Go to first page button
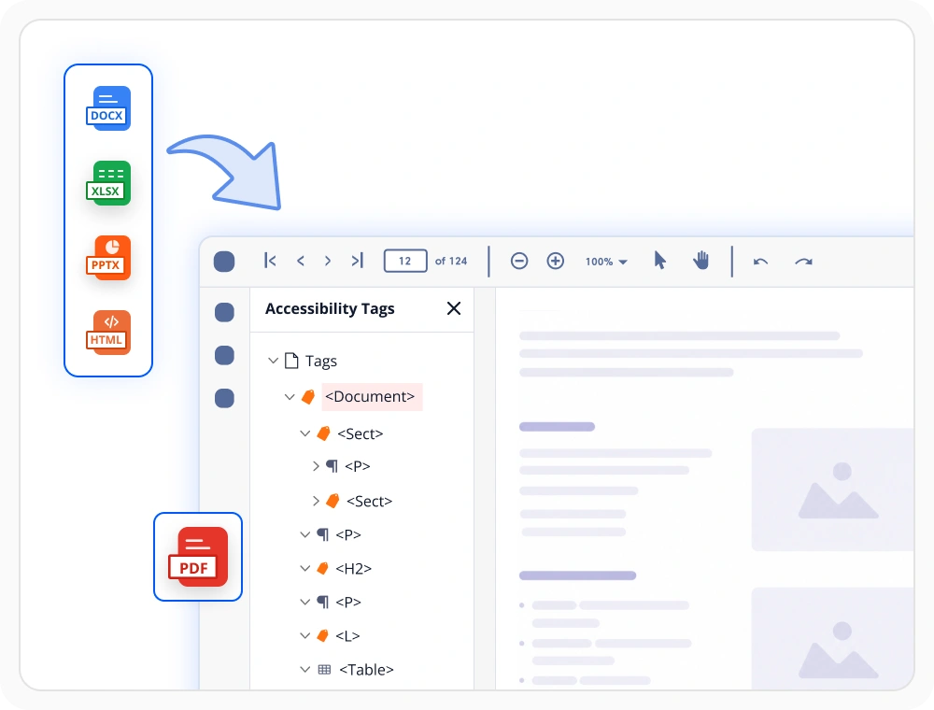Image resolution: width=934 pixels, height=710 pixels. tap(270, 261)
